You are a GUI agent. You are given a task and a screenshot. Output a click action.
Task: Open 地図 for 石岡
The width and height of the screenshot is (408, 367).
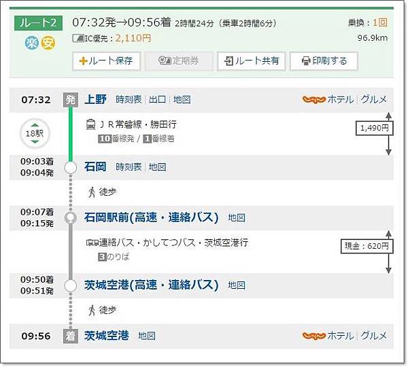coord(157,167)
